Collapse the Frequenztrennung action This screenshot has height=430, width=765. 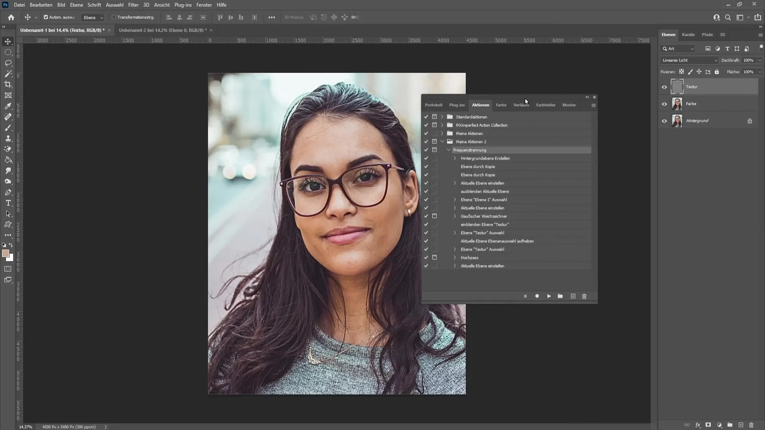[449, 150]
